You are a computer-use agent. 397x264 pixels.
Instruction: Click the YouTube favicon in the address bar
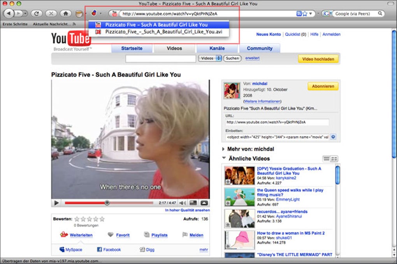[x=114, y=14]
